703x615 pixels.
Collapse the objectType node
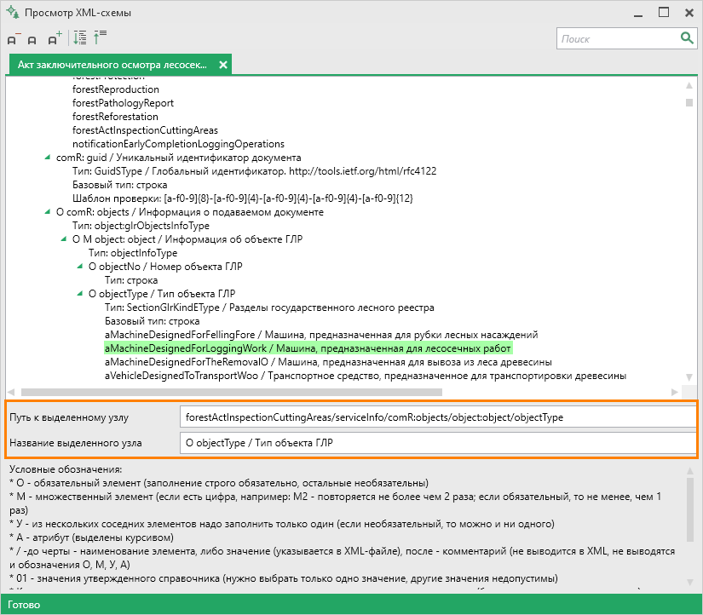click(x=80, y=294)
